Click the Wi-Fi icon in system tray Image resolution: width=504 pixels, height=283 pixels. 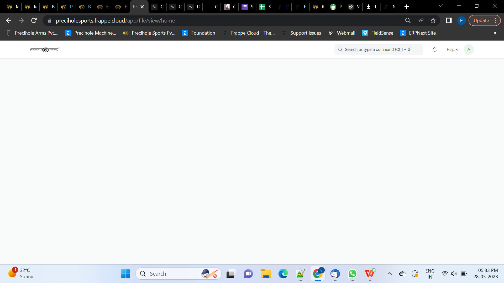click(445, 273)
